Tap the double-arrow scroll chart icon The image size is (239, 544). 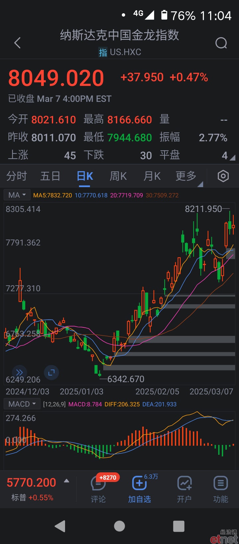[x=19, y=373]
